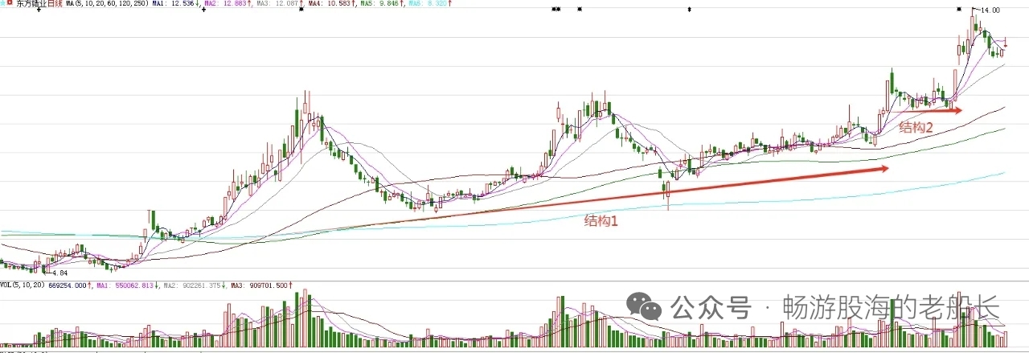Open the 东方锆业日线 chart title

coord(39,4)
